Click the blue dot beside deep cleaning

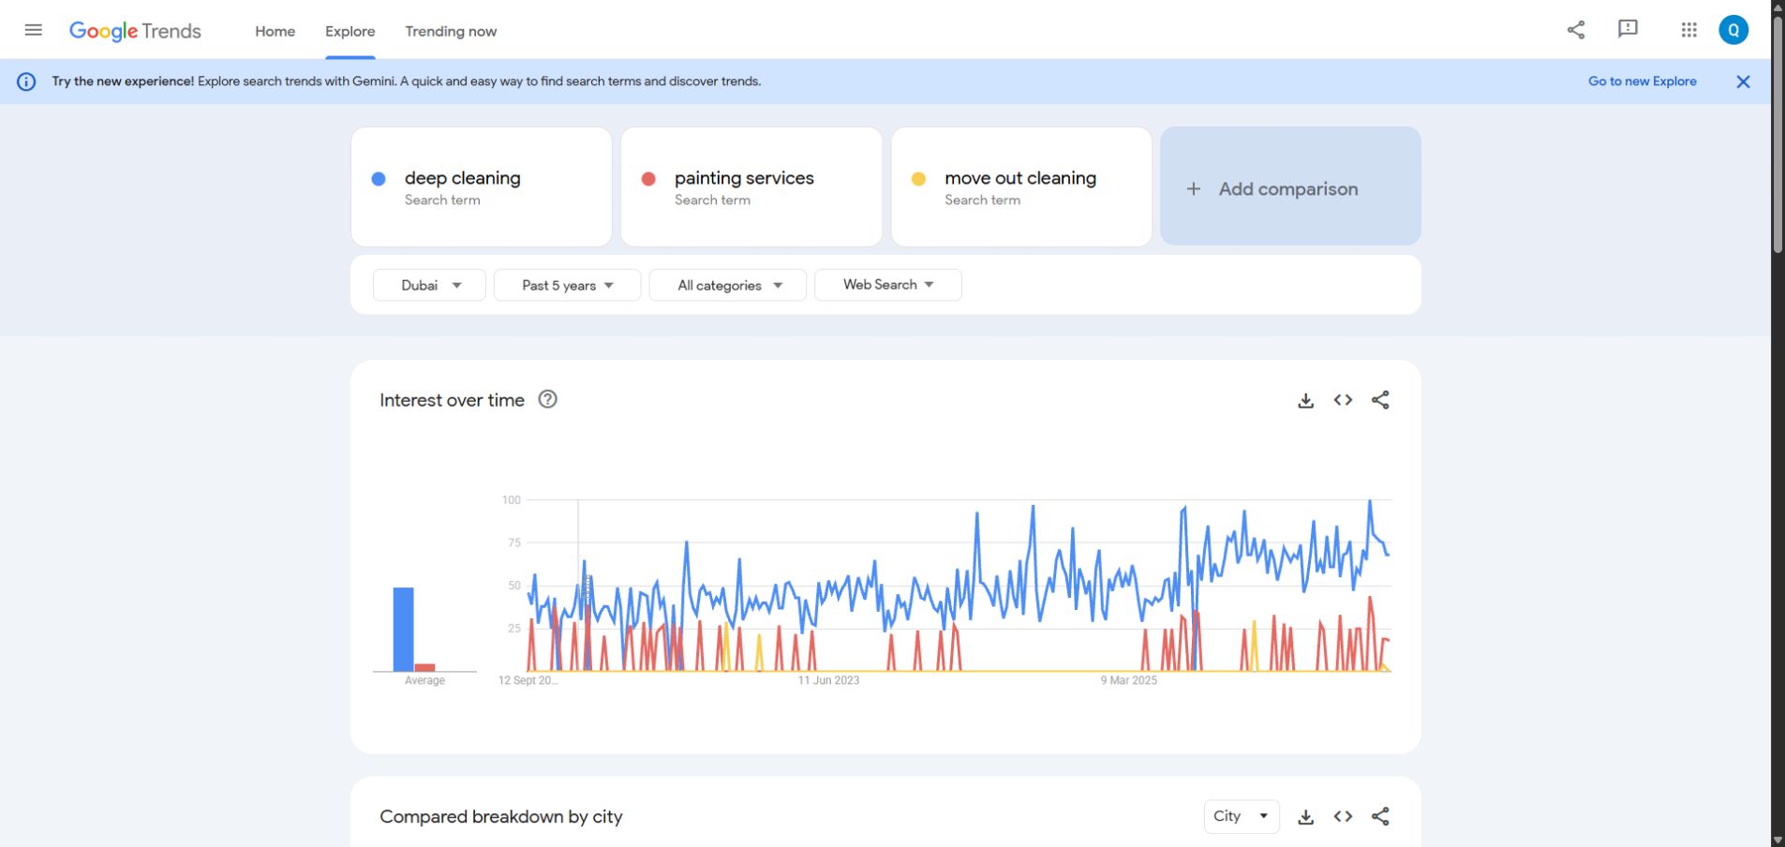tap(379, 179)
